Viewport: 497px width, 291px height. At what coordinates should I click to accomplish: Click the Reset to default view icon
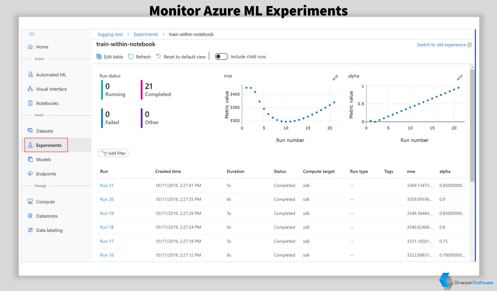coord(158,57)
